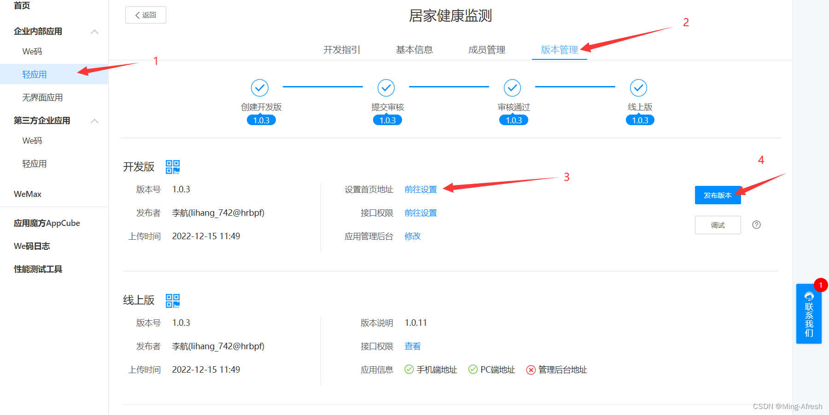Click the 1.0.3 badge under 线上版 step
Viewport: 829px width, 415px height.
click(x=640, y=120)
